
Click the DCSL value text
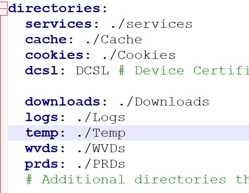pyautogui.click(x=93, y=71)
